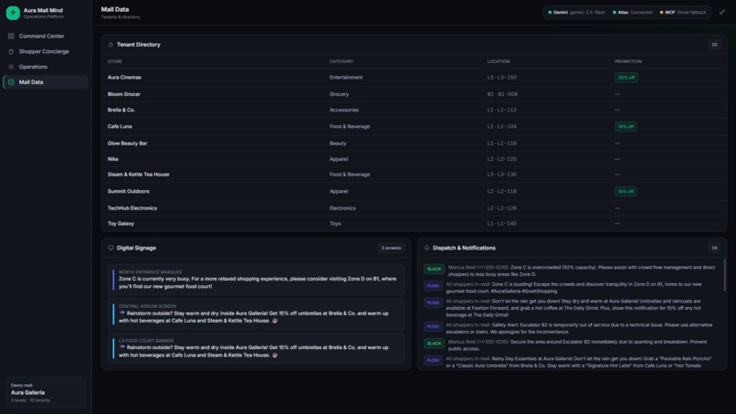
Task: Click the theme icon at top right
Action: point(722,12)
